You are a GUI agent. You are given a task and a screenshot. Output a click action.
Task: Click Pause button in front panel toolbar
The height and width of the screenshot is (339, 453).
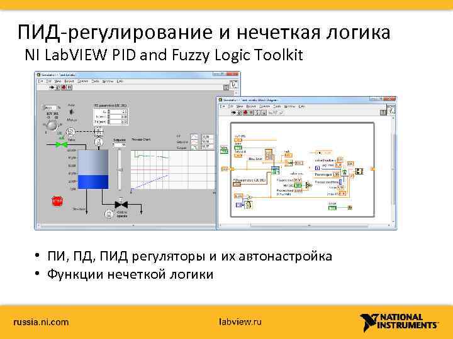69,87
